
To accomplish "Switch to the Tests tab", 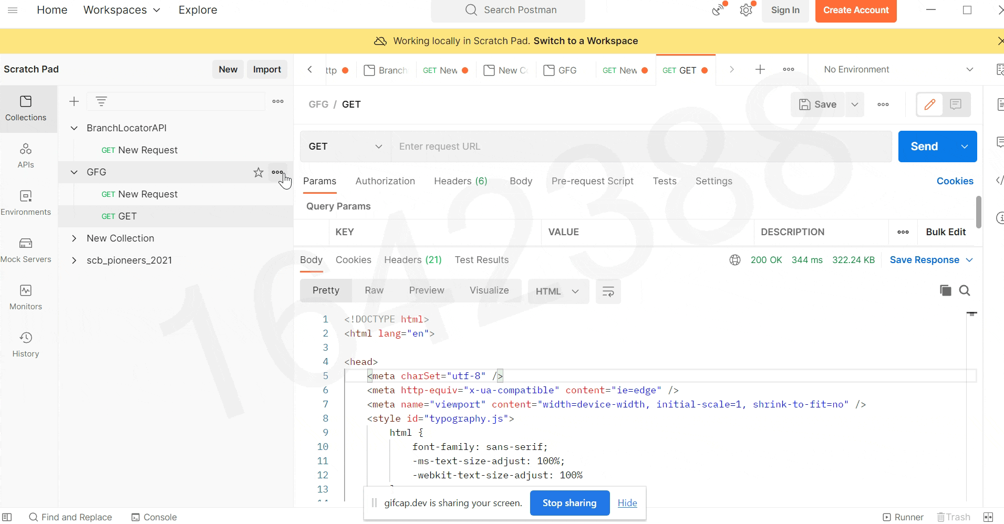I will click(665, 181).
